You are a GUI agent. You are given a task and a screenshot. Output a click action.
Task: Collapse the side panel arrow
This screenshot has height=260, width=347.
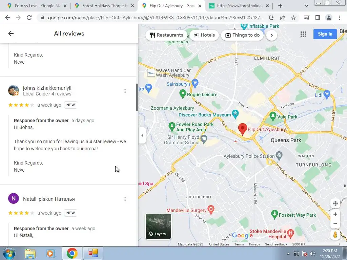pyautogui.click(x=142, y=135)
